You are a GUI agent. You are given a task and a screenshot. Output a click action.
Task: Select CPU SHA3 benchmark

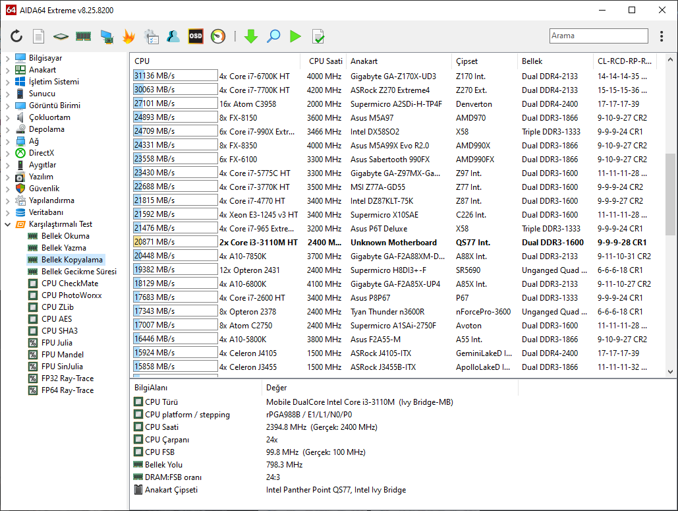point(59,330)
